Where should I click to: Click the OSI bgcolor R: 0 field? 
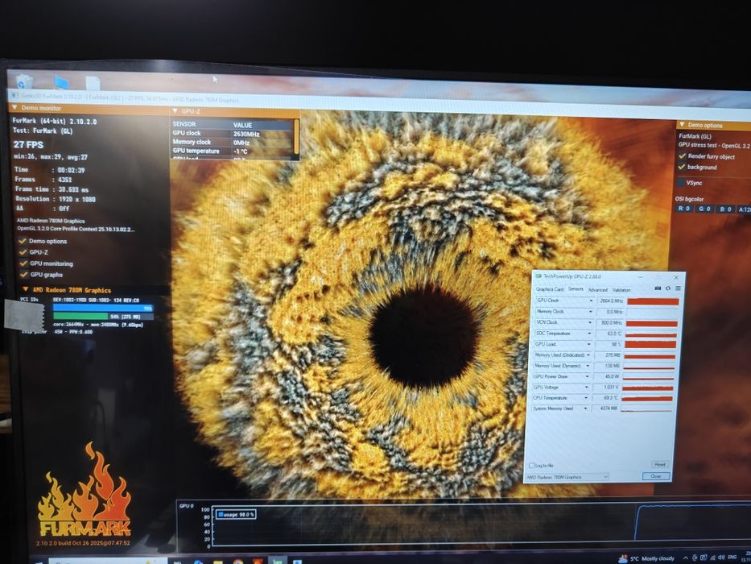point(684,209)
